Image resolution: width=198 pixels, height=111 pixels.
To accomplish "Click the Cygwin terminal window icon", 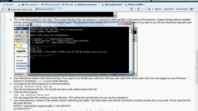I will [x=31, y=24].
